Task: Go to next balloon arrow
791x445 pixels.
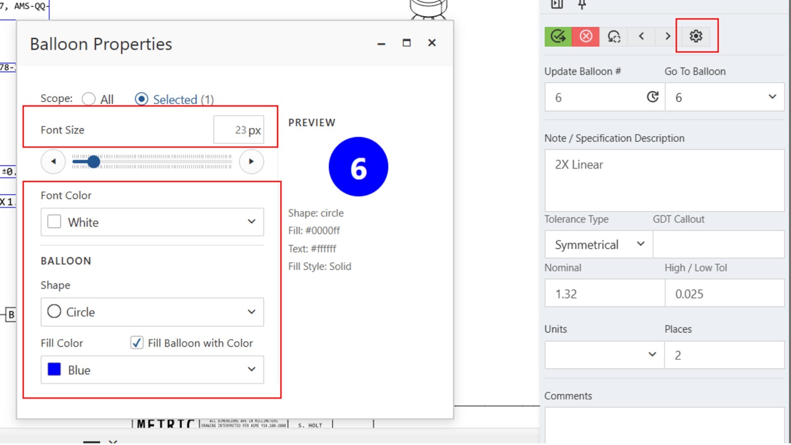Action: pos(668,36)
